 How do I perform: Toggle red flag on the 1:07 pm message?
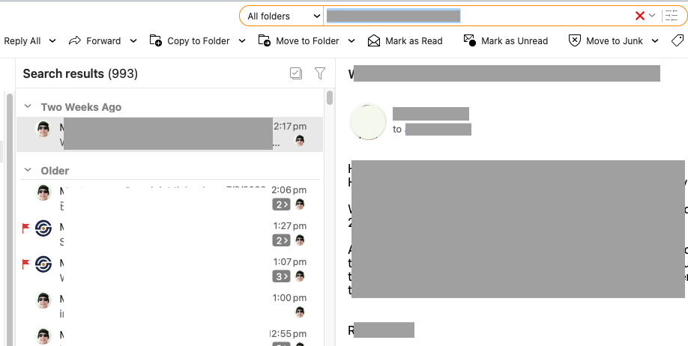tap(26, 264)
